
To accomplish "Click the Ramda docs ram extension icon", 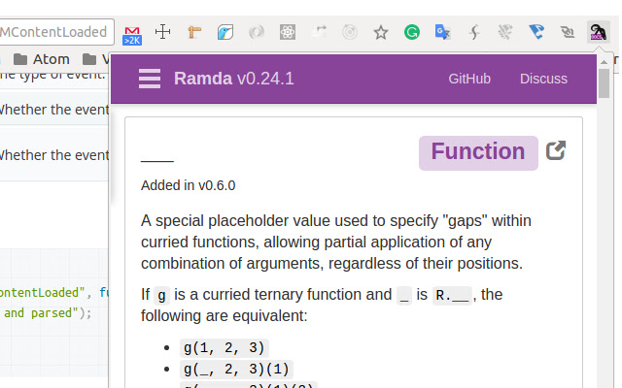I will tap(599, 32).
